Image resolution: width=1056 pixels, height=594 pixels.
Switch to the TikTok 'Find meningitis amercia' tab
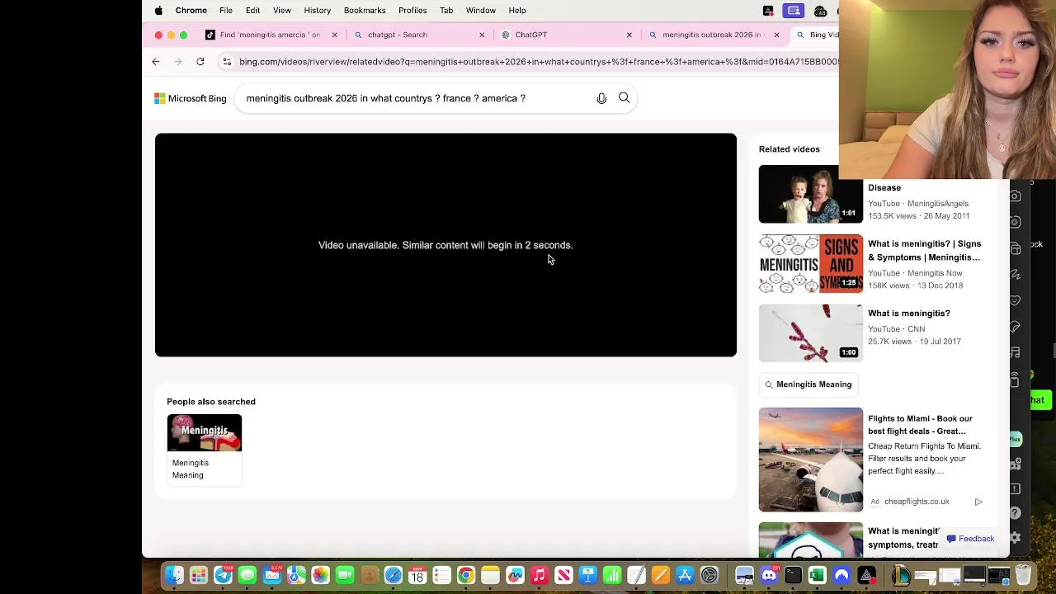pos(270,35)
